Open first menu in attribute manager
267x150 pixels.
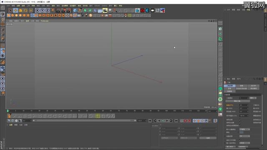[x=228, y=79]
